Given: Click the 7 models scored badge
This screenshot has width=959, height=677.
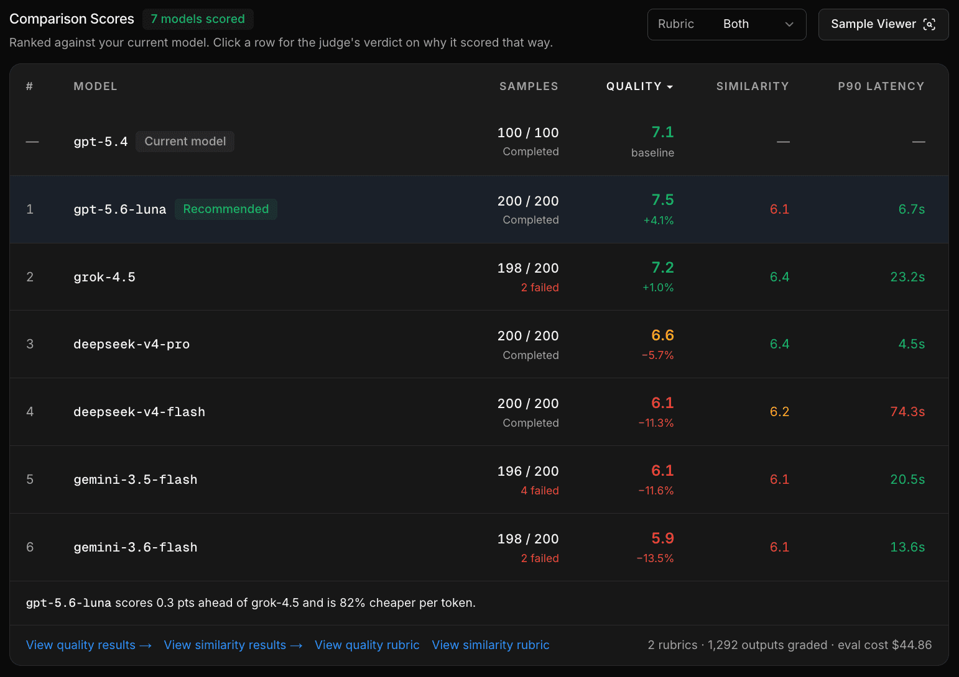Looking at the screenshot, I should pos(198,19).
